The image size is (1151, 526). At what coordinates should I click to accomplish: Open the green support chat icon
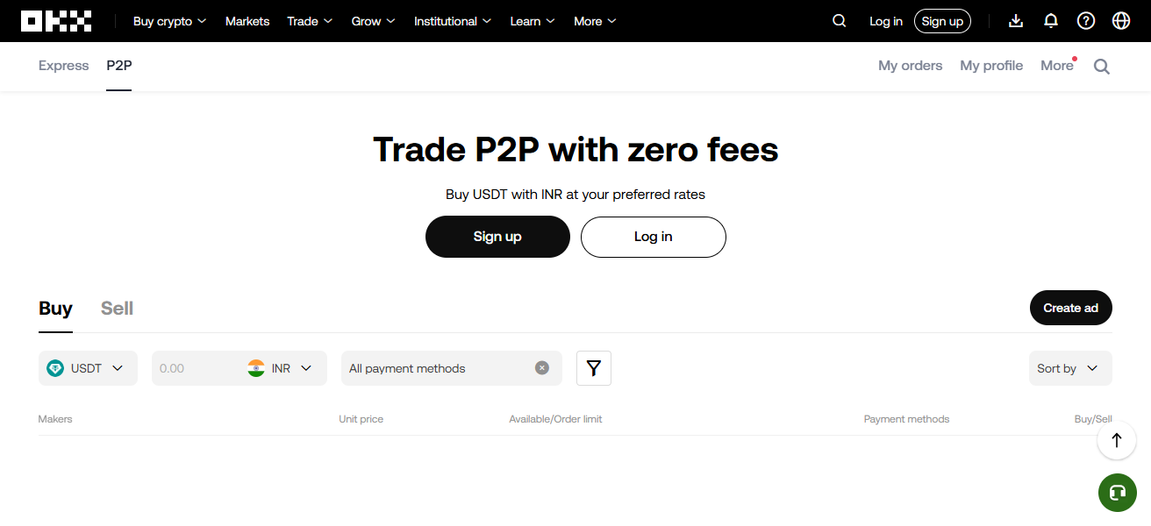coord(1117,493)
